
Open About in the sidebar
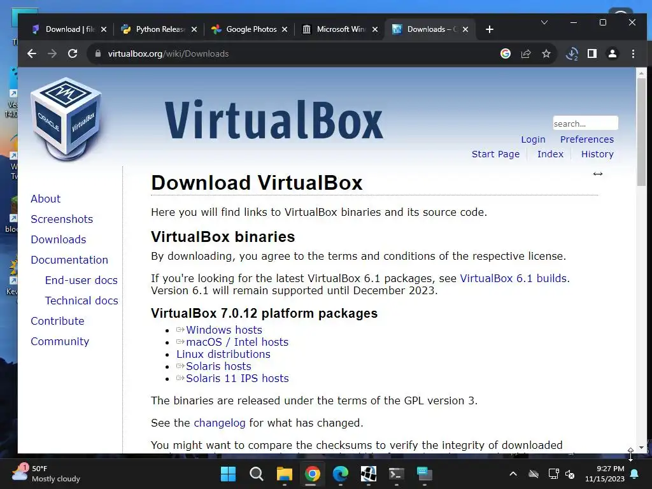click(x=45, y=199)
